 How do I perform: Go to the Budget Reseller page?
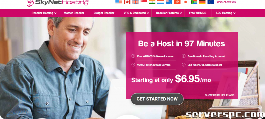click(x=104, y=13)
